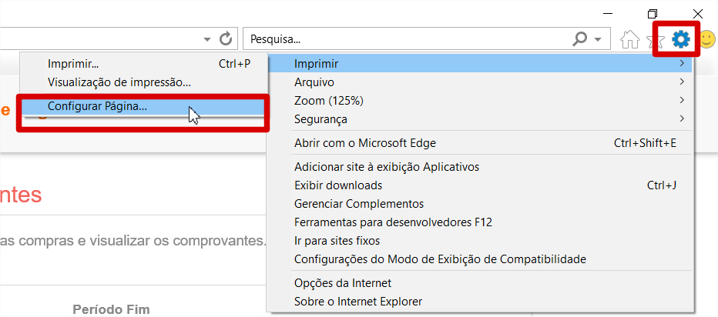This screenshot has height=317, width=718.
Task: Choose Abrir com o Microsoft Edge
Action: (x=480, y=143)
